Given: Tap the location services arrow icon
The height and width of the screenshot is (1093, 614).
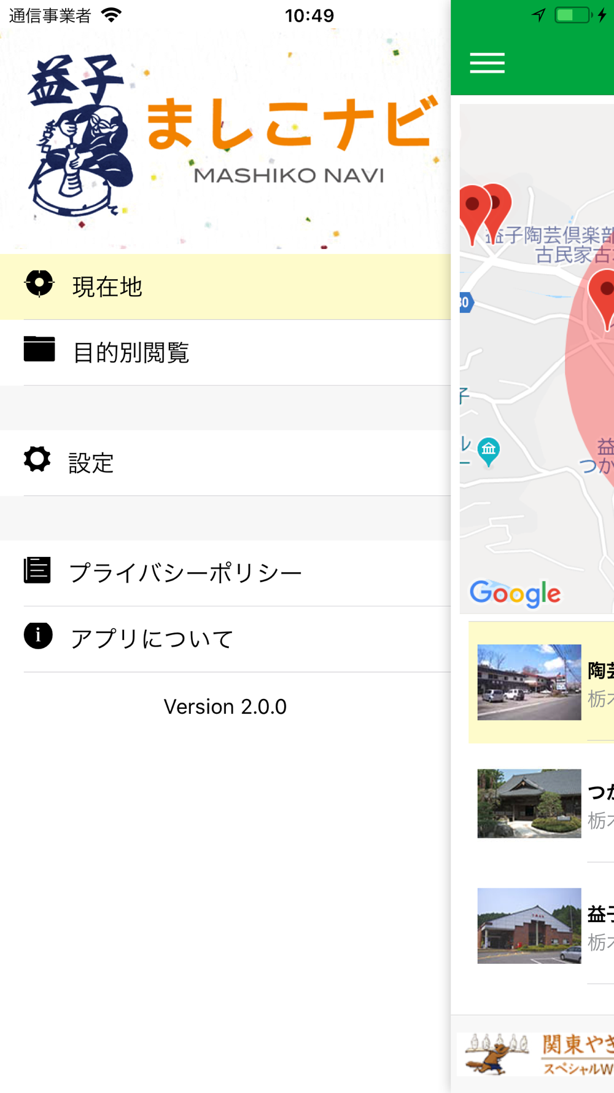Looking at the screenshot, I should pos(538,15).
